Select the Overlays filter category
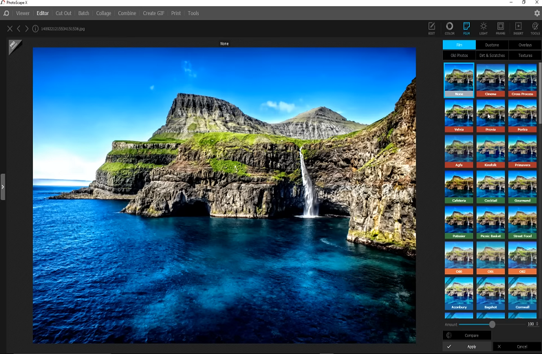 point(525,45)
